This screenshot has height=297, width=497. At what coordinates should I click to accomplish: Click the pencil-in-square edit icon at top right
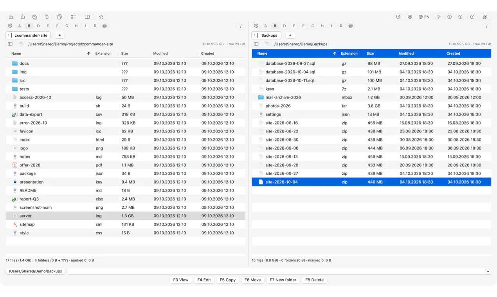click(398, 17)
